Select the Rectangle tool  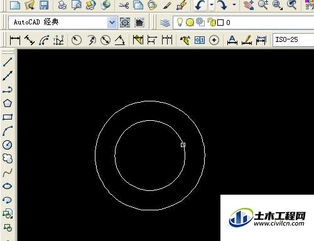coord(8,117)
